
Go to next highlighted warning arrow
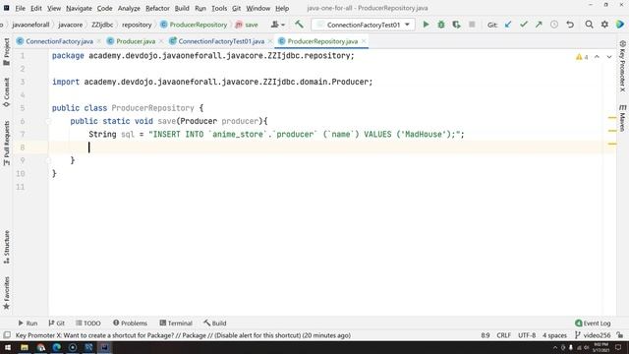pyautogui.click(x=609, y=57)
